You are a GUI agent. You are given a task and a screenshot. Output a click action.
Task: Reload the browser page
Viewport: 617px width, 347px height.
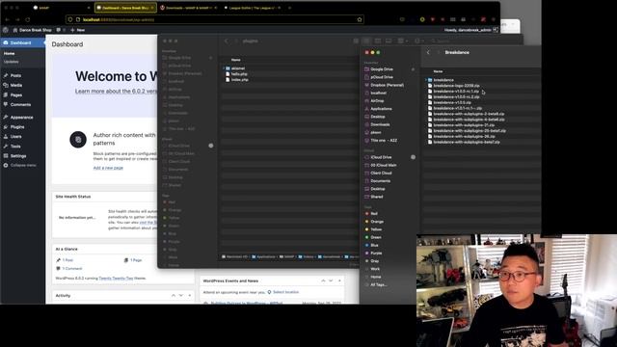point(28,19)
